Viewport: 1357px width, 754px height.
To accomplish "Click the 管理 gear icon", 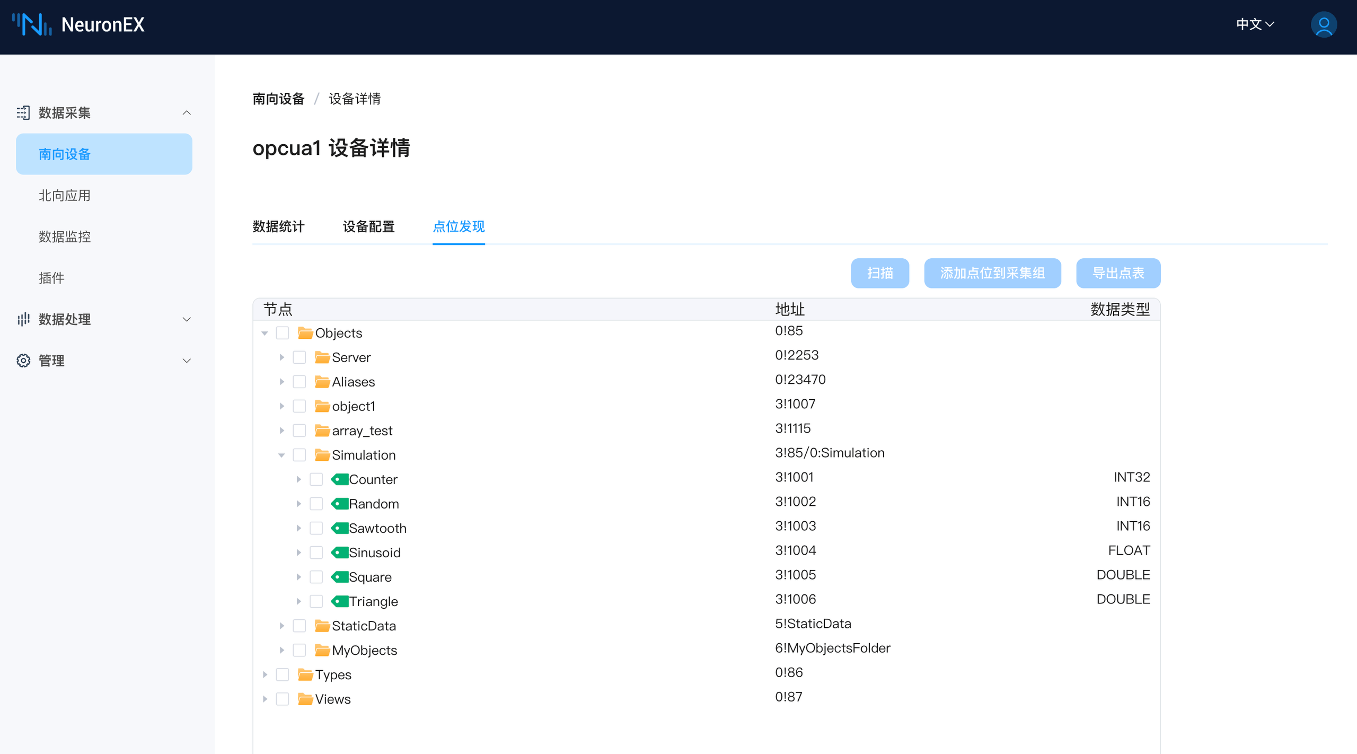I will tap(23, 360).
